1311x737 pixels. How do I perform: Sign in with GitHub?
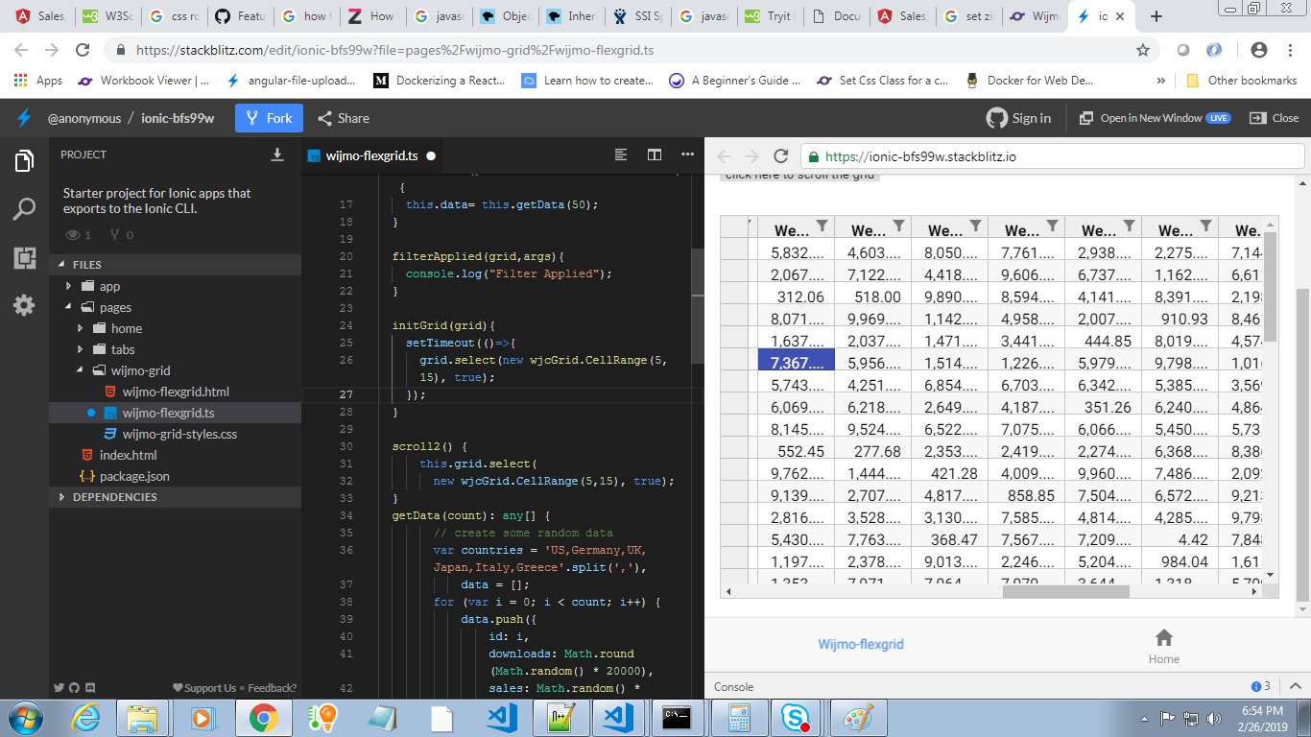(1018, 118)
